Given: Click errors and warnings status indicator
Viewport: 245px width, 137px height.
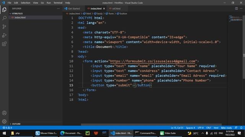Looking at the screenshot, I should point(7,128).
